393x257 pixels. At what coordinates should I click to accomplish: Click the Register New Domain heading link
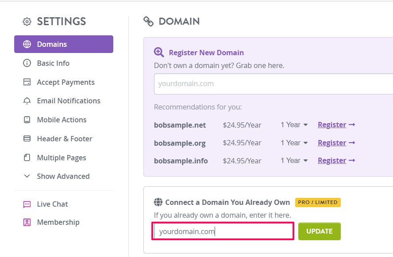[x=206, y=53]
